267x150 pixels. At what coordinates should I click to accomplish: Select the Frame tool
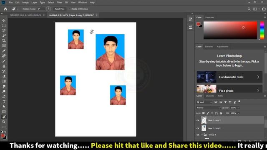[4, 46]
